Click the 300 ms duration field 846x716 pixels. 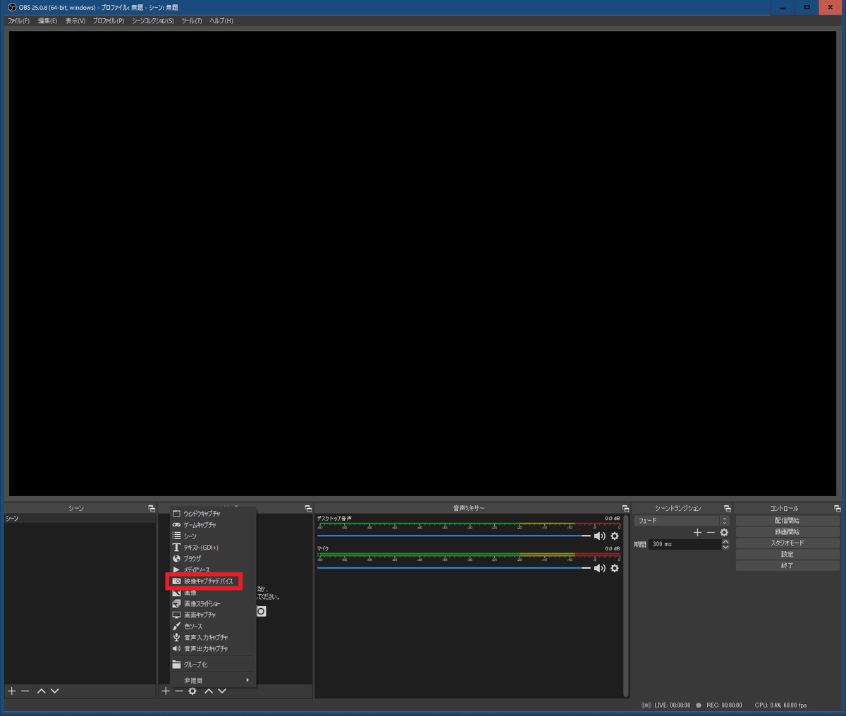point(685,545)
